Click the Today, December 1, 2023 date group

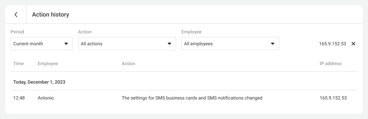pyautogui.click(x=39, y=82)
